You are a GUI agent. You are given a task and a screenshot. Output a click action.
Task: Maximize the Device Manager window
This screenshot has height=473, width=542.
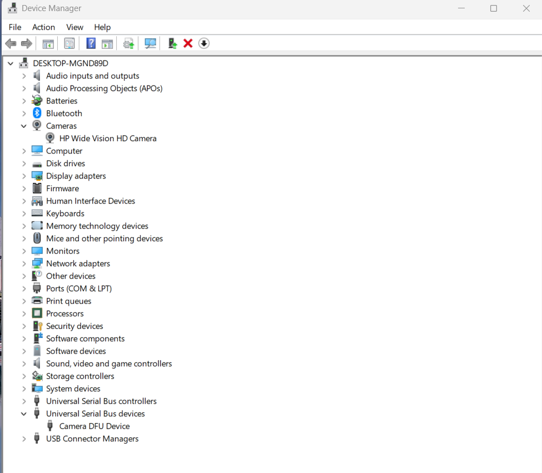tap(494, 8)
